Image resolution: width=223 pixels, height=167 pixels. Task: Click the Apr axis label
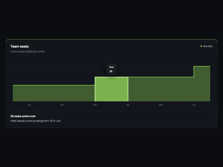pyautogui.click(x=128, y=105)
